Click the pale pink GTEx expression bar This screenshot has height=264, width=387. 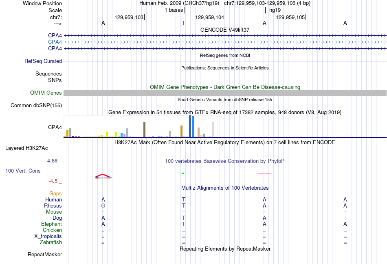pyautogui.click(x=213, y=130)
